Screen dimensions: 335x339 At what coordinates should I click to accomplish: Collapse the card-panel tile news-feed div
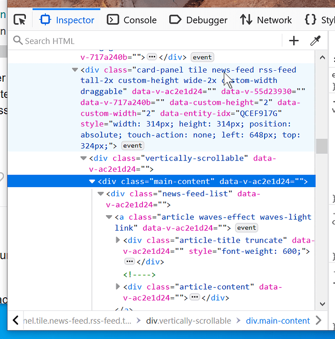(x=75, y=70)
